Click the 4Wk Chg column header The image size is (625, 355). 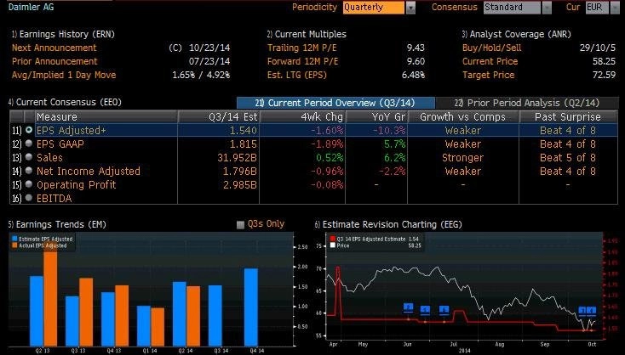point(302,117)
